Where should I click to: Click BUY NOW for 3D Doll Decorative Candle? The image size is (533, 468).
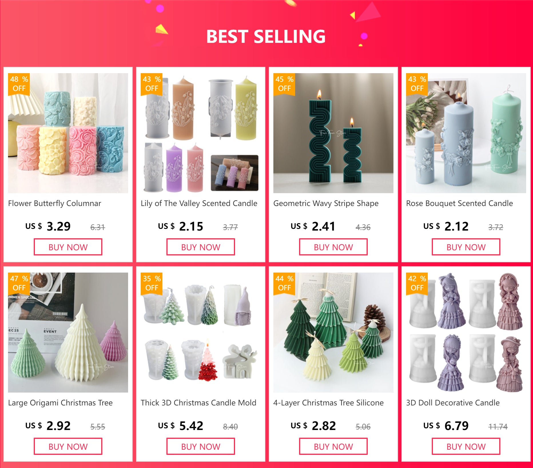coord(466,447)
